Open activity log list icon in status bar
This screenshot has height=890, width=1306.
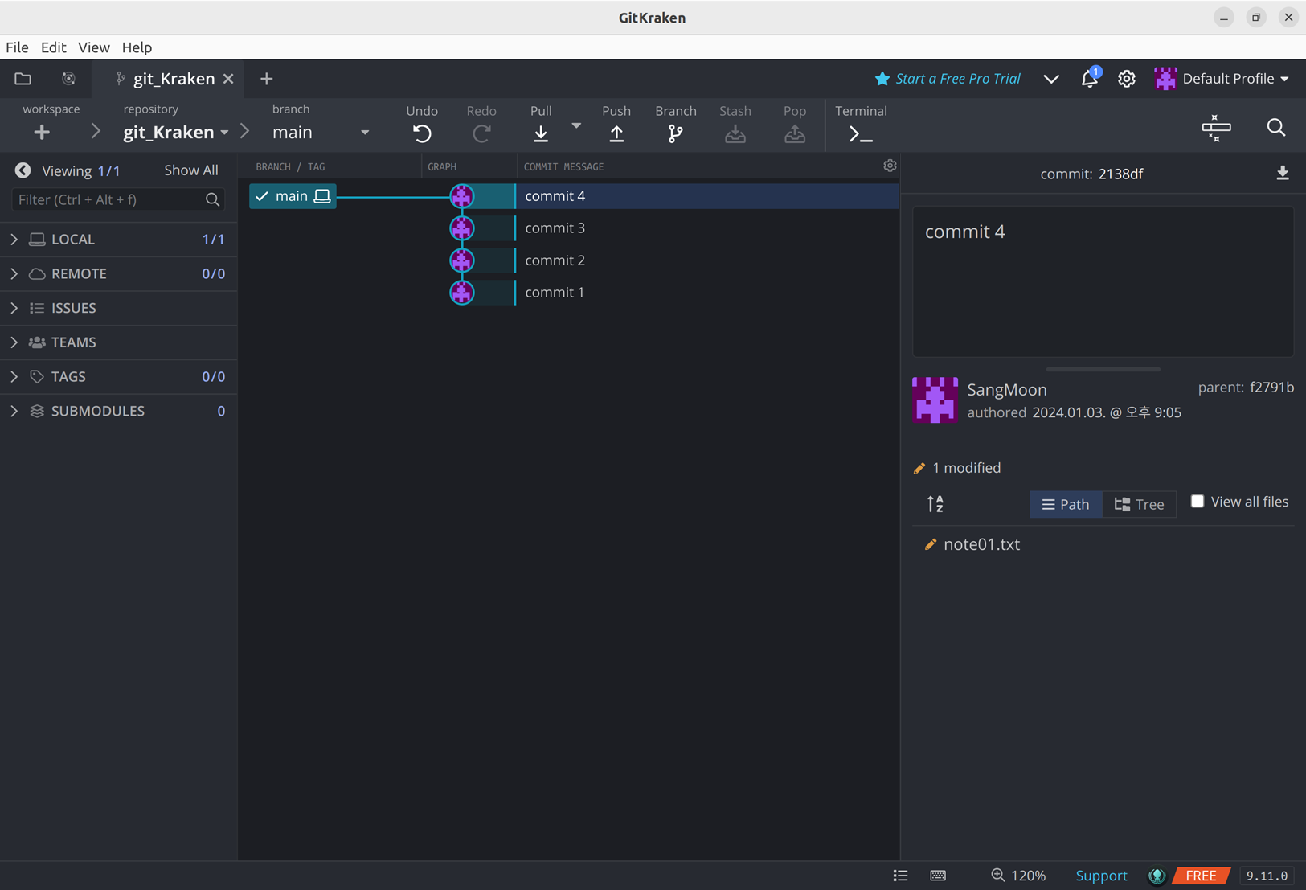click(x=900, y=876)
